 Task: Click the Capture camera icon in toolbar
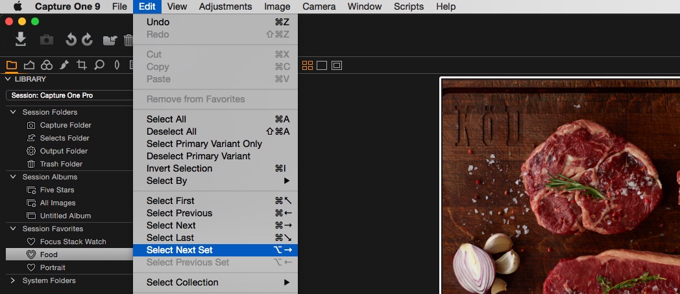(x=47, y=40)
